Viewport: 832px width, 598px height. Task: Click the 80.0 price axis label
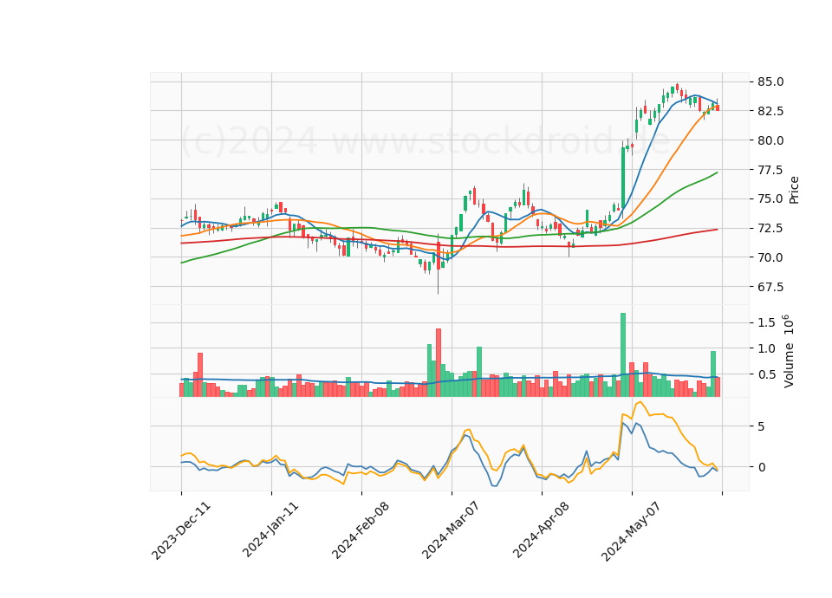(770, 140)
